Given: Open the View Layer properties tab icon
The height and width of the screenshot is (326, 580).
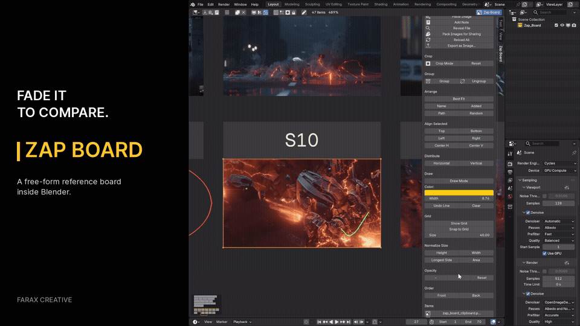Looking at the screenshot, I should [510, 181].
